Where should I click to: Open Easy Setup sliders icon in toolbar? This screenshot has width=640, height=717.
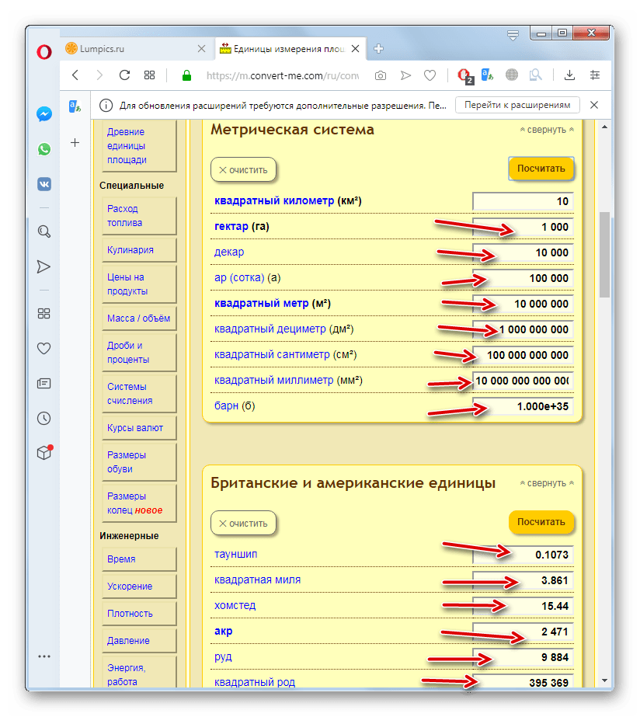(x=595, y=75)
